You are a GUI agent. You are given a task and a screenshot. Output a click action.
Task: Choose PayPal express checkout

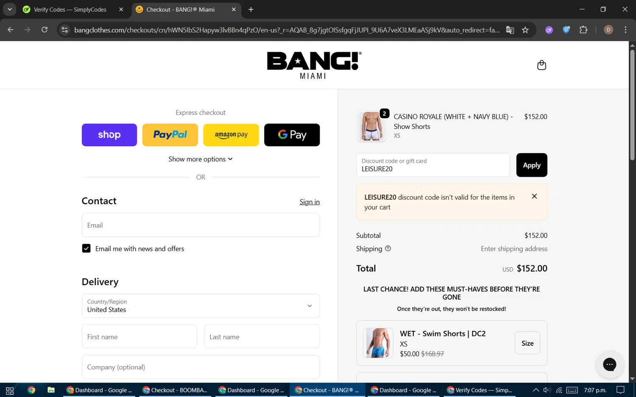[x=170, y=135]
